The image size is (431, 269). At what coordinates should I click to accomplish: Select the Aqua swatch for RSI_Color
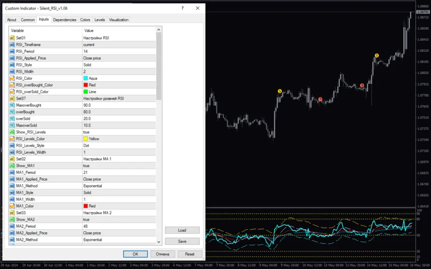(86, 78)
